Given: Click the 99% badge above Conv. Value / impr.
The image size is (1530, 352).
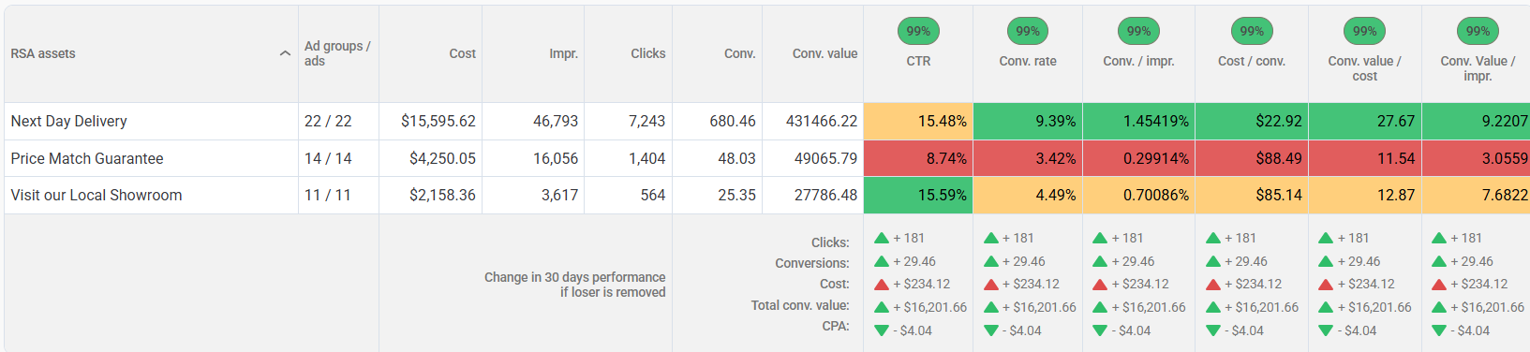Looking at the screenshot, I should click(1478, 31).
